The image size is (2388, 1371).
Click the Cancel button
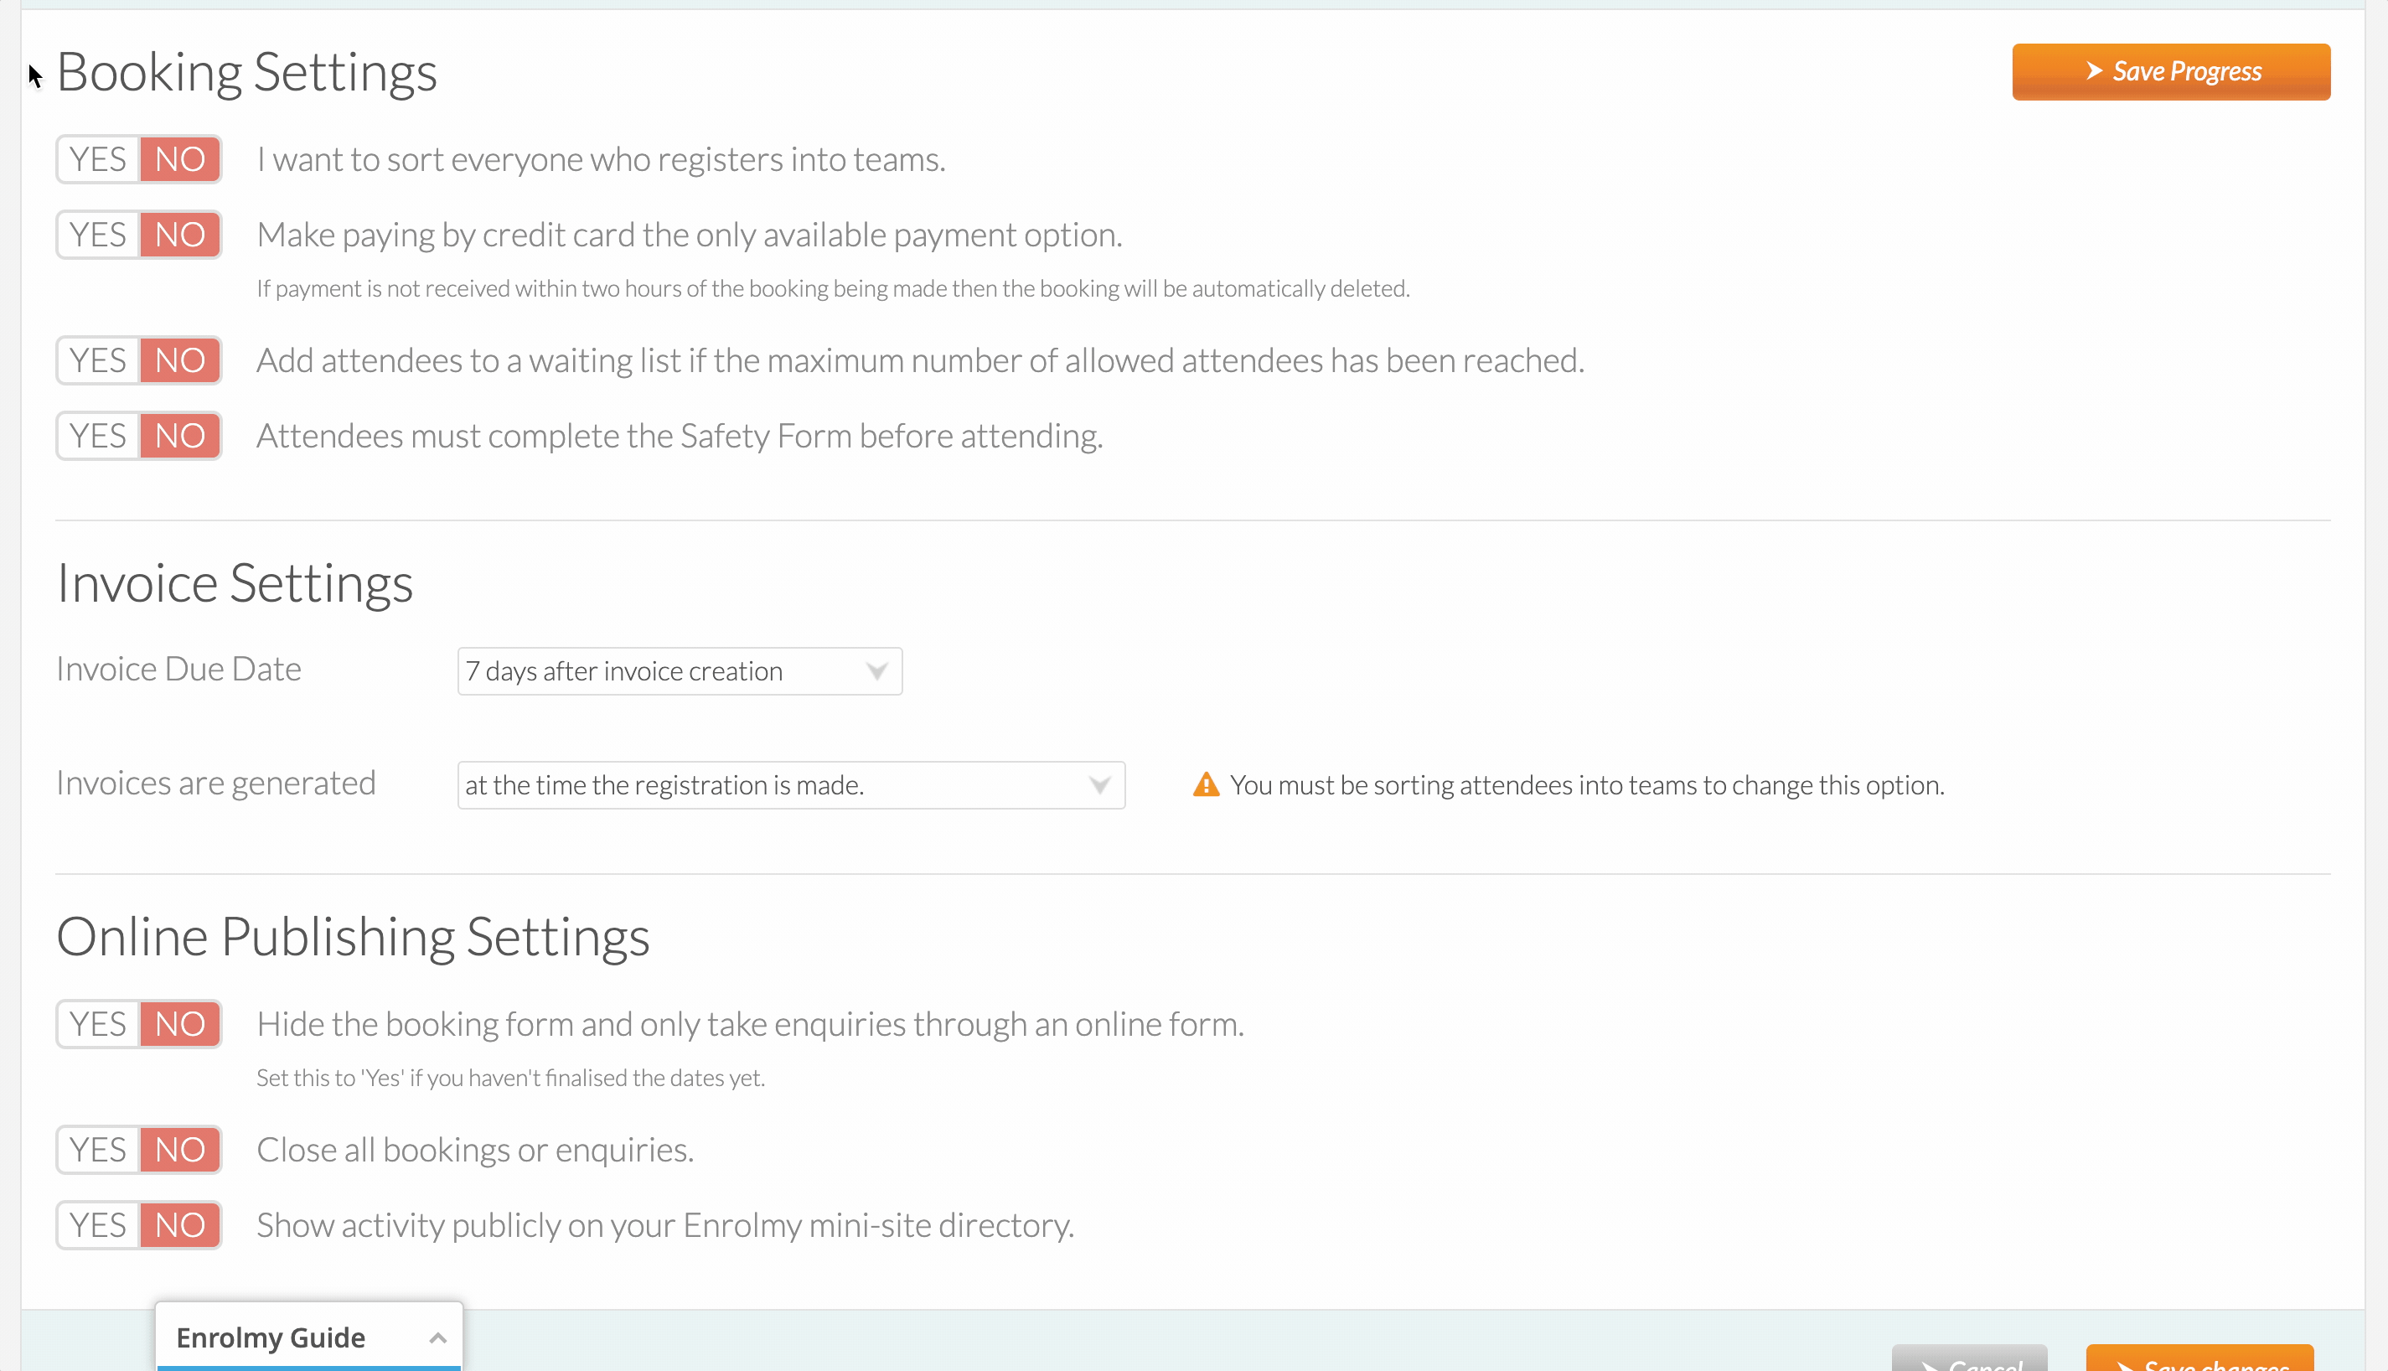tap(1969, 1358)
